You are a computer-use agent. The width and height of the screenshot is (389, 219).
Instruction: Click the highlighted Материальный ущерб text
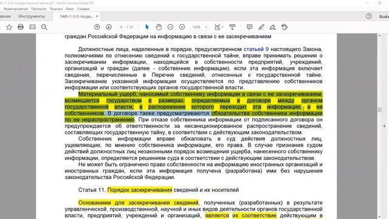coord(108,94)
